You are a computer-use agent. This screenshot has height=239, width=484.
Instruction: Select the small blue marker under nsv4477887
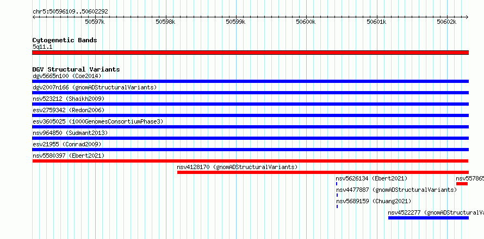337,195
